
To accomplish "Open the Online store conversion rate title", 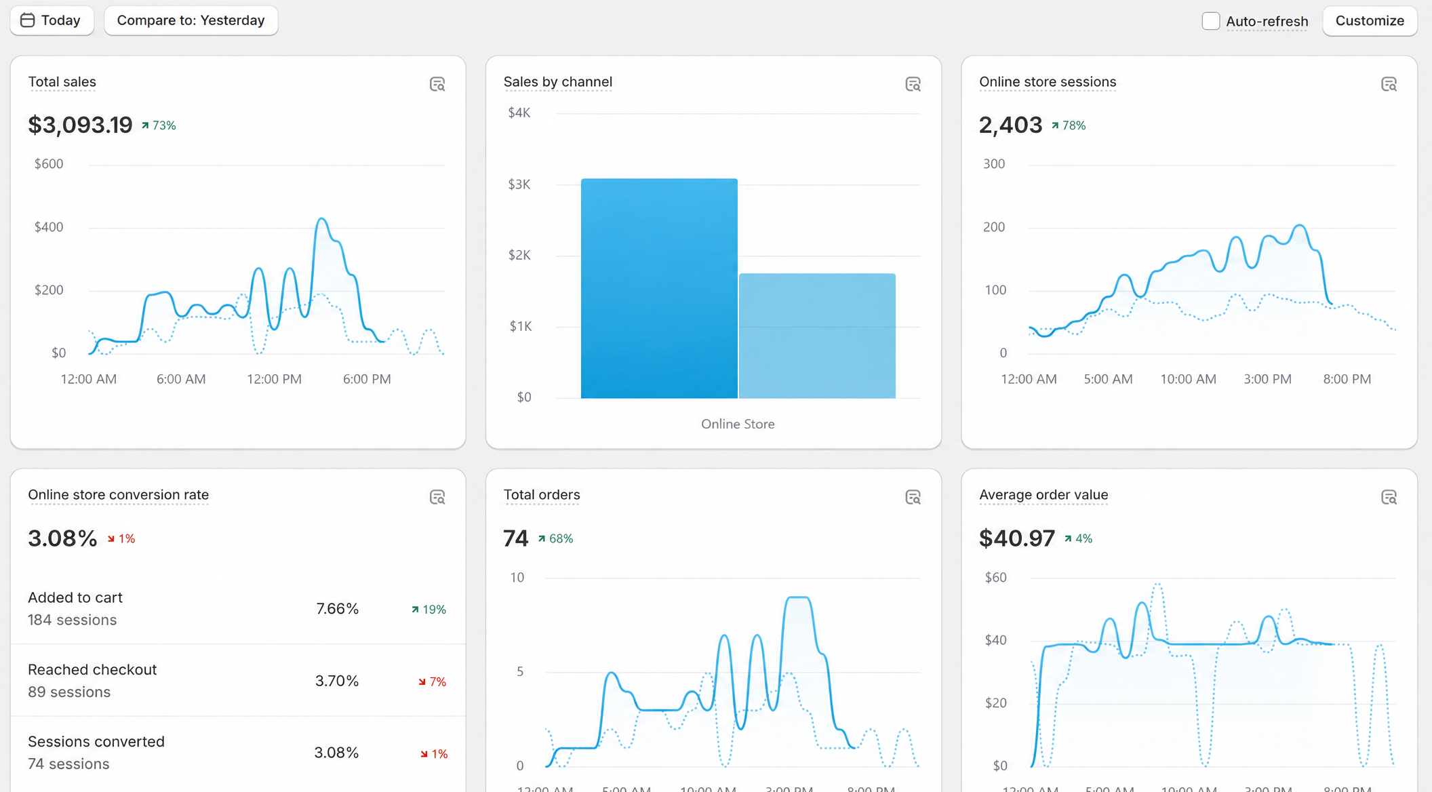I will [x=118, y=495].
